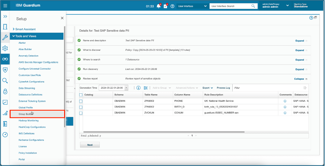Click the table horizontal scrollbar
This screenshot has width=325, height=166.
164,132
